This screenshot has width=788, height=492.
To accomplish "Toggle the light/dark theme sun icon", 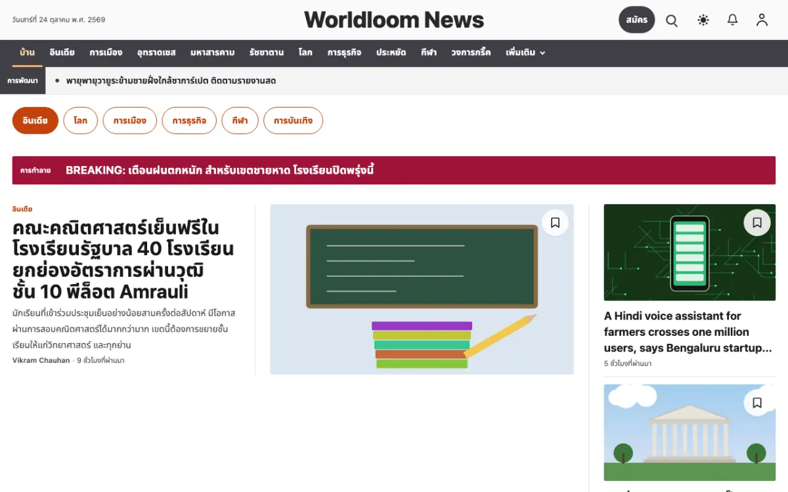I will [703, 20].
